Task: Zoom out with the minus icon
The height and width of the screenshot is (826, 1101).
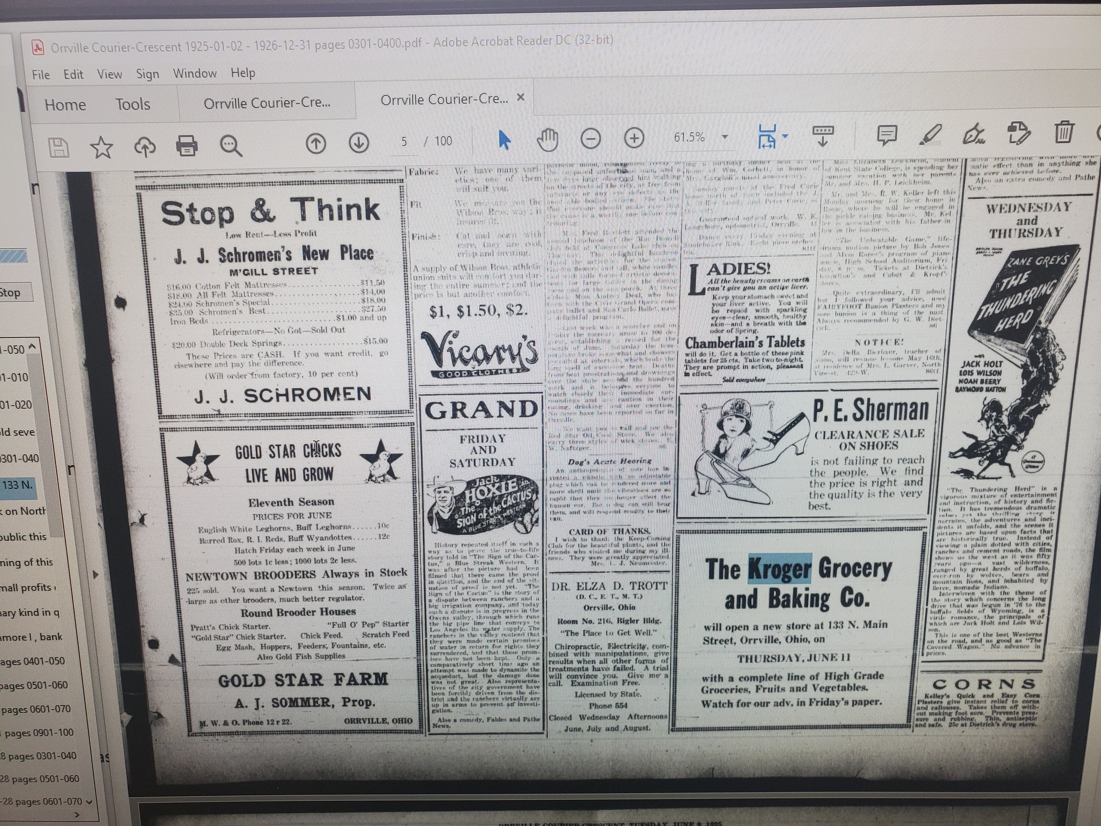Action: [x=590, y=138]
